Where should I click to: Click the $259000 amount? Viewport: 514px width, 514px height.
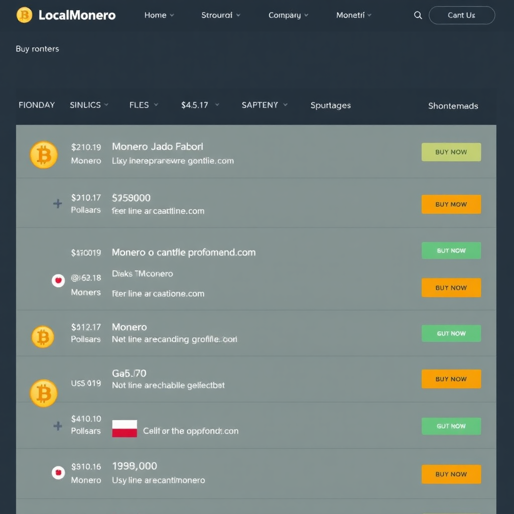[x=131, y=198]
